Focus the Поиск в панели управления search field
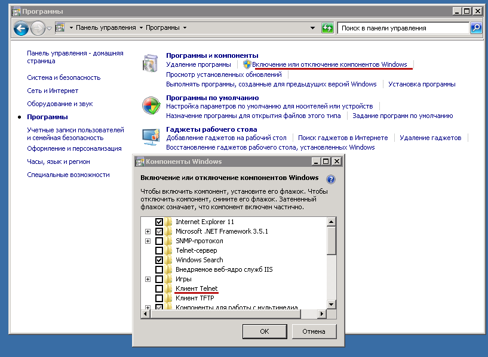Image resolution: width=488 pixels, height=357 pixels. click(x=403, y=28)
